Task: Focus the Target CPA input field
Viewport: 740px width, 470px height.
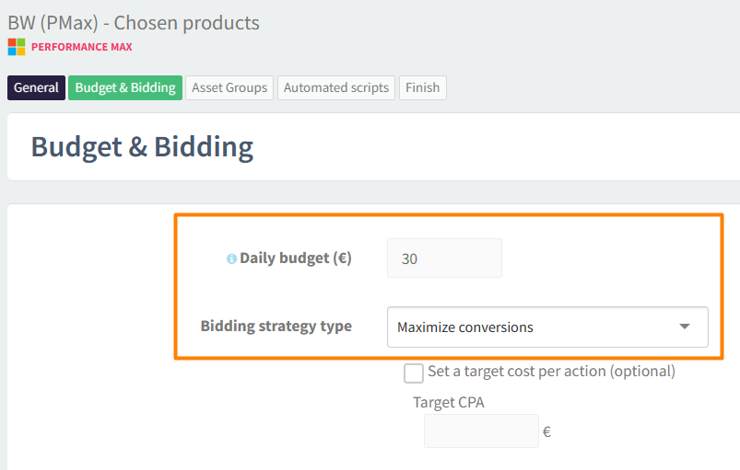Action: [x=481, y=430]
